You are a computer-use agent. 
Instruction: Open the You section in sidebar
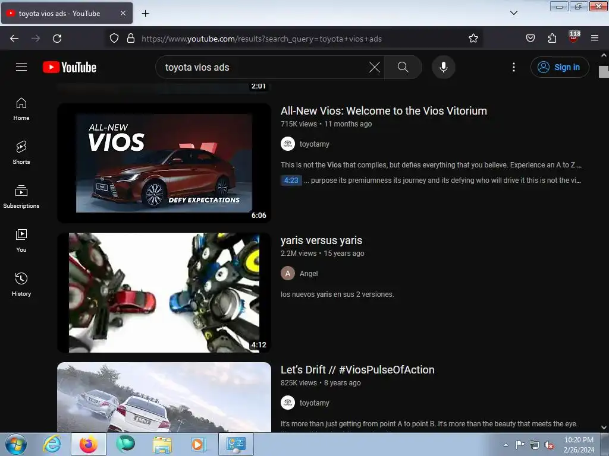point(21,241)
